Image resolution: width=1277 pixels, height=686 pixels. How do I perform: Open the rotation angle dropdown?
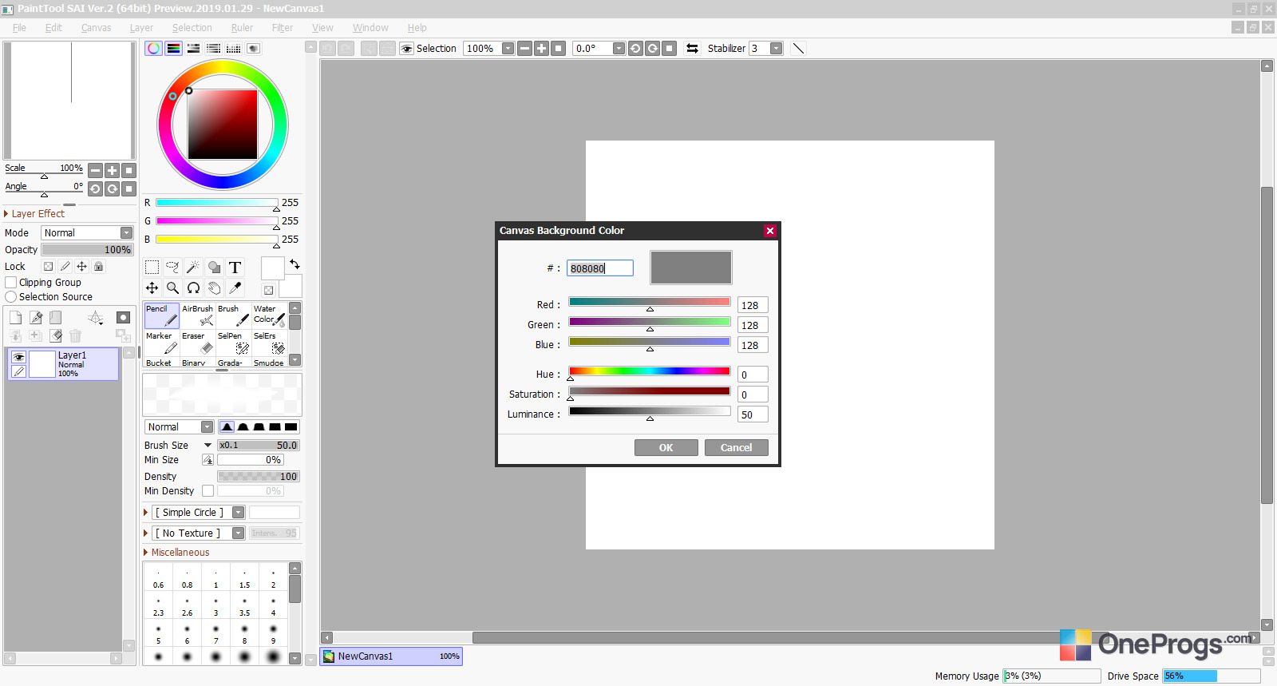(x=619, y=49)
